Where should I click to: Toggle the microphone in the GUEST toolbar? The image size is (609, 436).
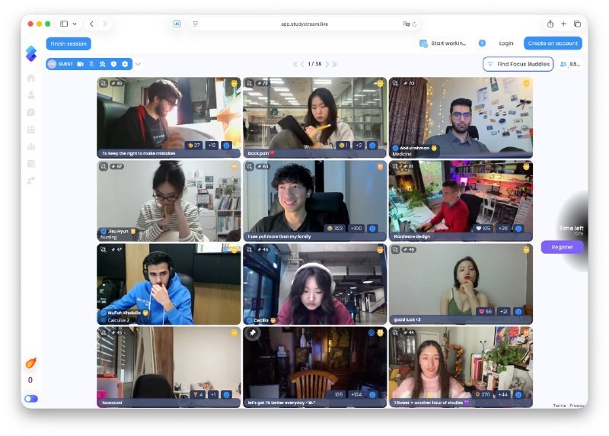click(x=91, y=64)
